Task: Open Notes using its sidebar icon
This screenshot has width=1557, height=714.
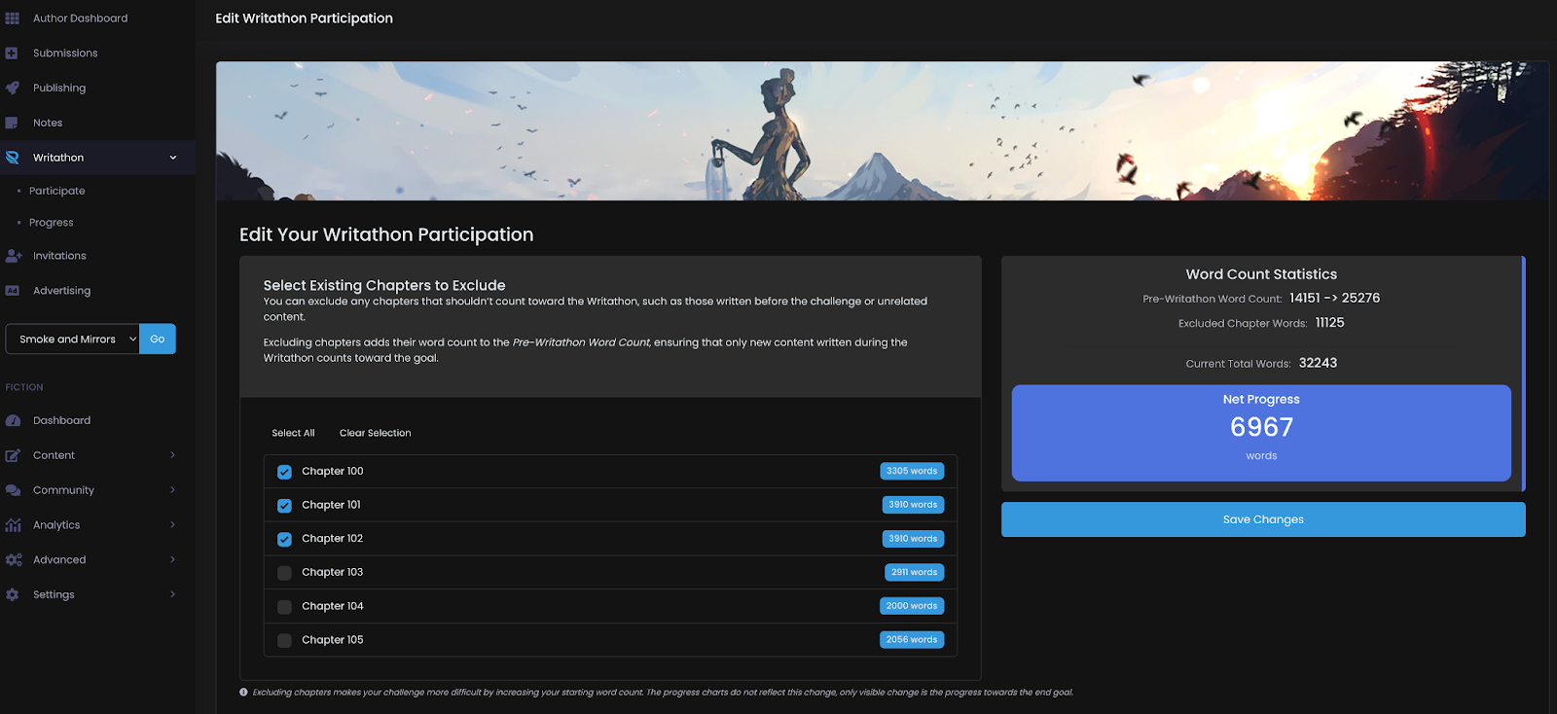Action: [12, 123]
